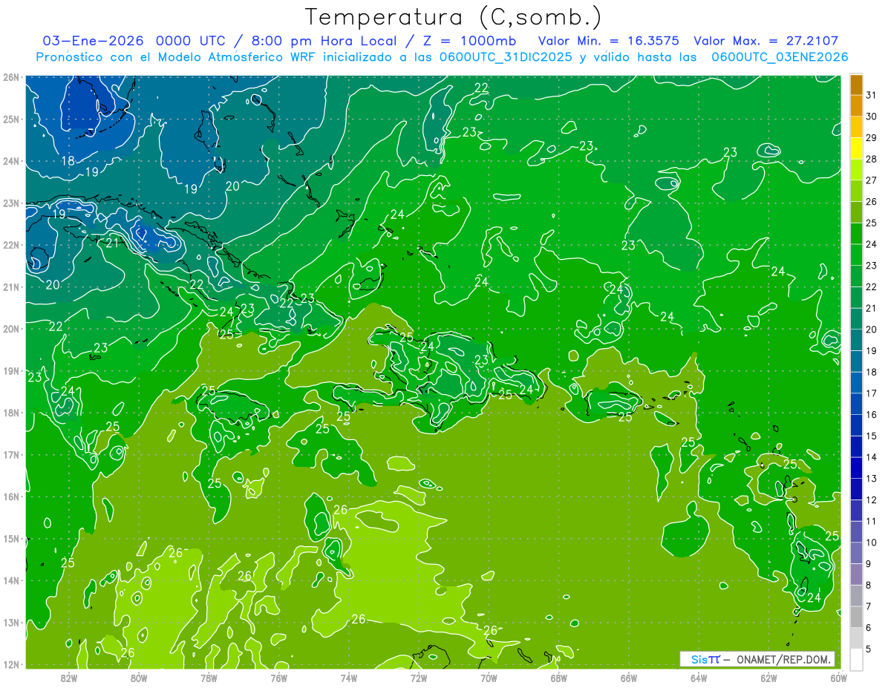
Task: Click the "66W" longitude label
Action: 629,678
